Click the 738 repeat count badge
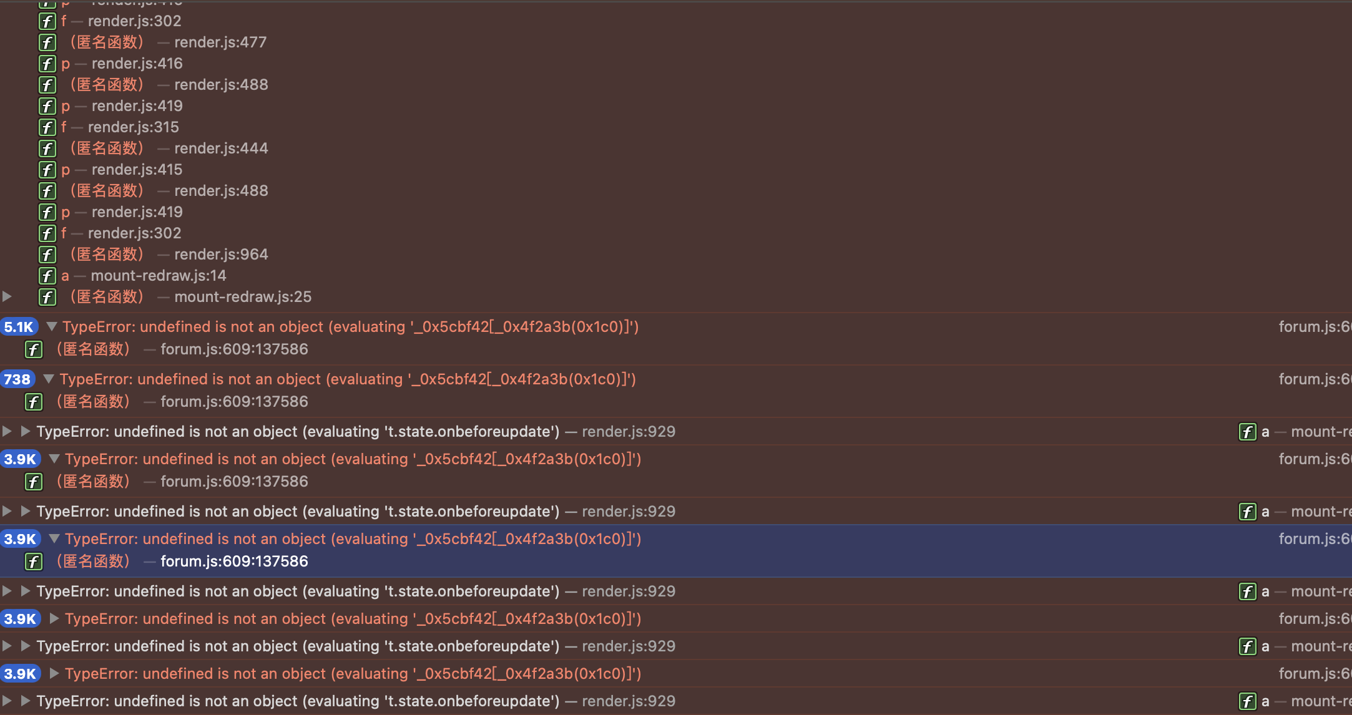The width and height of the screenshot is (1352, 715). tap(17, 379)
